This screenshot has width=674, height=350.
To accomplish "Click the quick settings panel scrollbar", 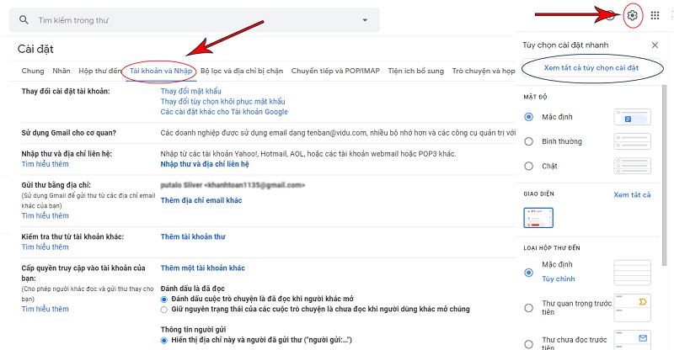I will click(665, 175).
